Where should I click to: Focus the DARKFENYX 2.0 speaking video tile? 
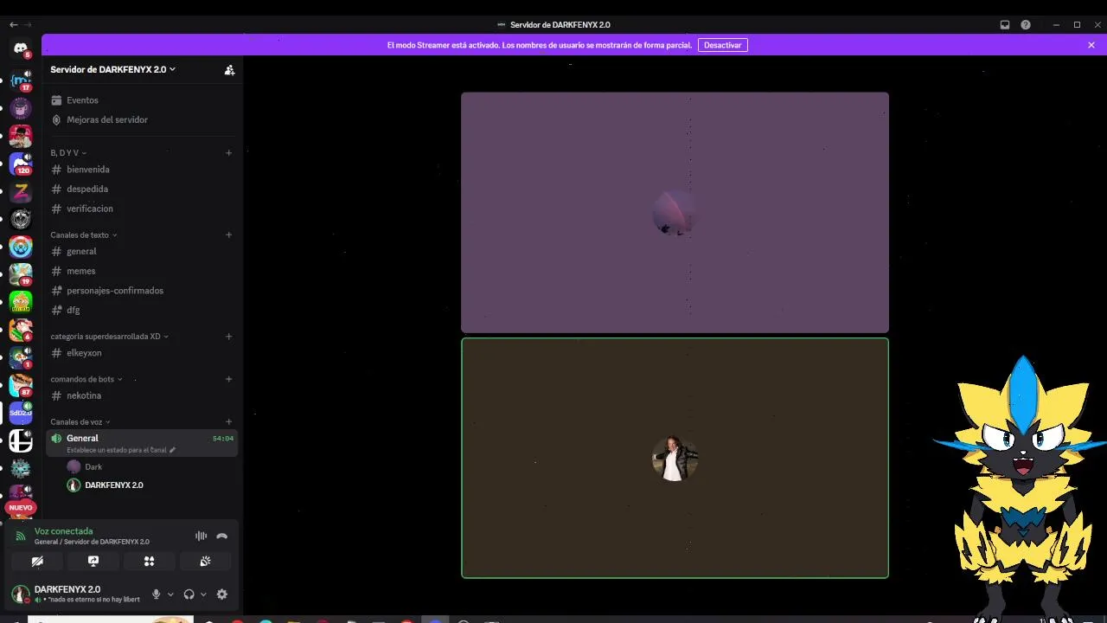(675, 458)
